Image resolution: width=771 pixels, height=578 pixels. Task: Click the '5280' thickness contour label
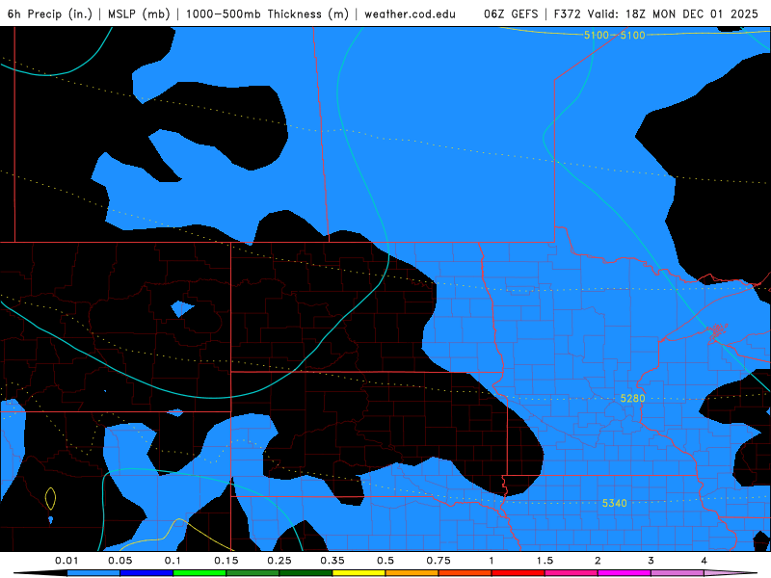click(x=632, y=398)
